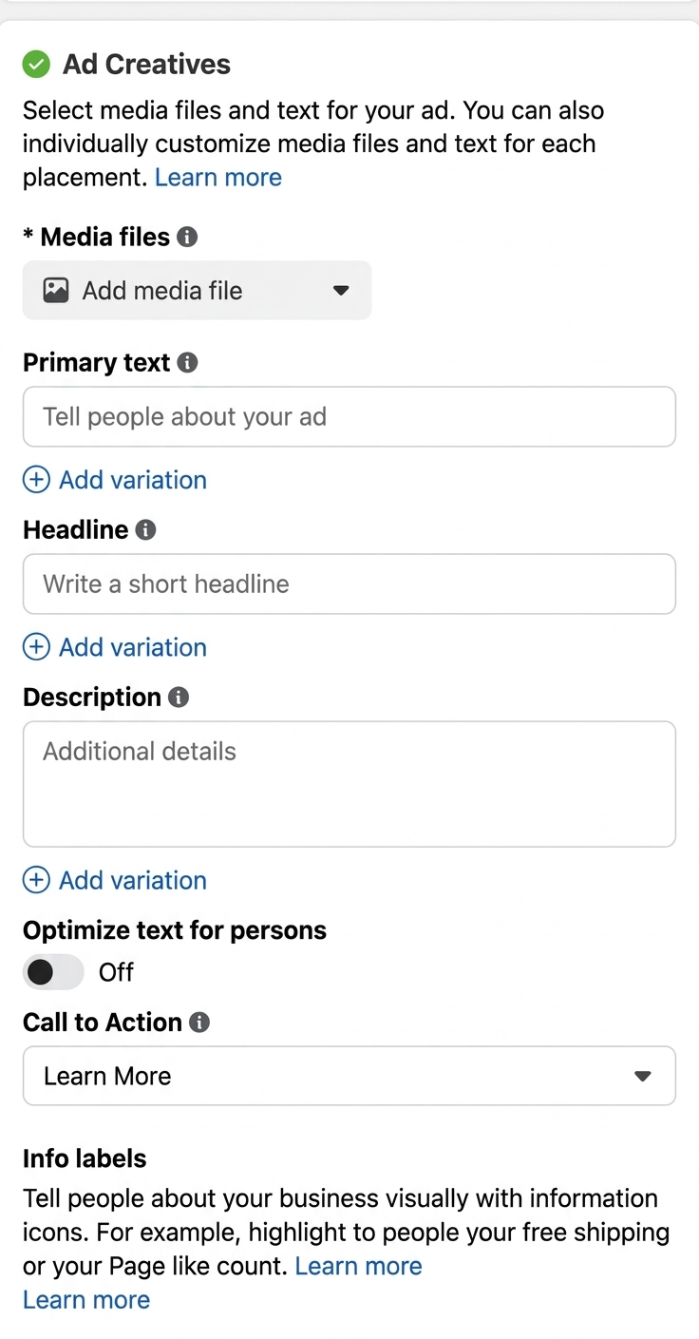Click the Description info icon
This screenshot has width=699, height=1339.
tap(179, 697)
